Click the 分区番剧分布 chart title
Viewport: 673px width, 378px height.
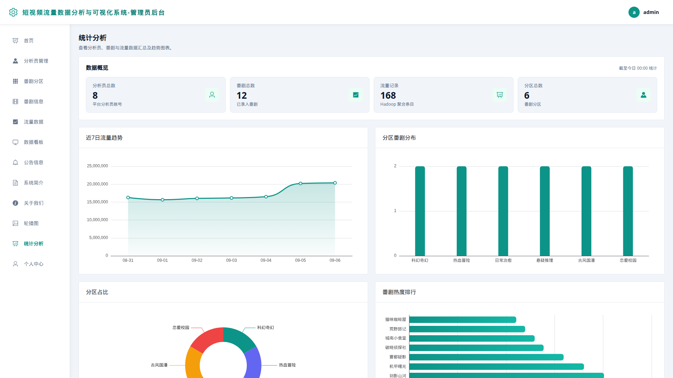[399, 138]
